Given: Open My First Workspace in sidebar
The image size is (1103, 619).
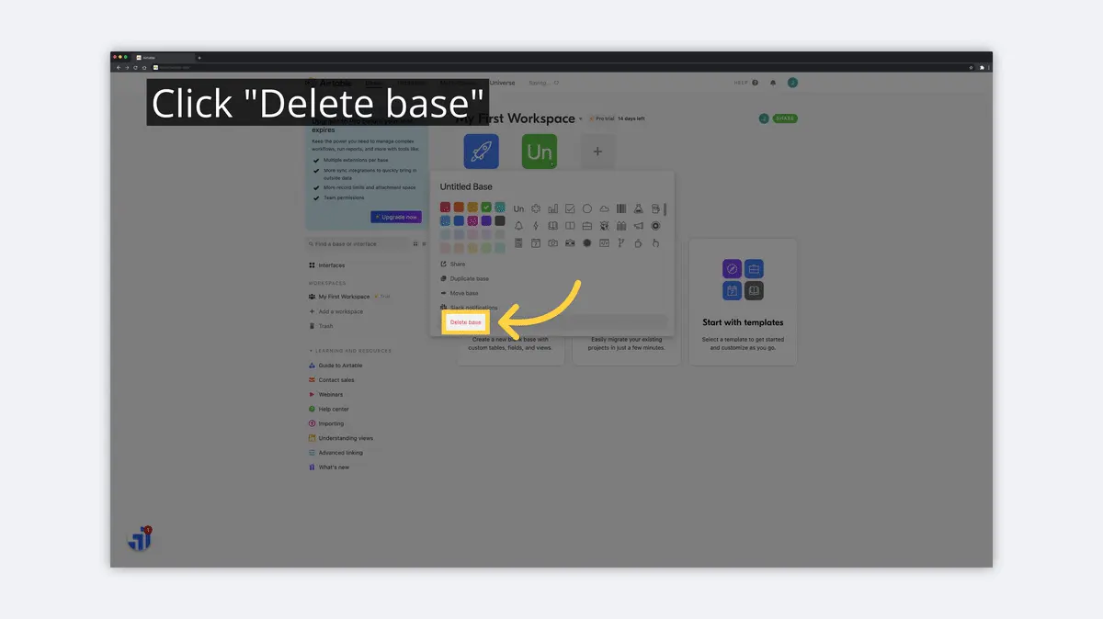Looking at the screenshot, I should coord(338,297).
